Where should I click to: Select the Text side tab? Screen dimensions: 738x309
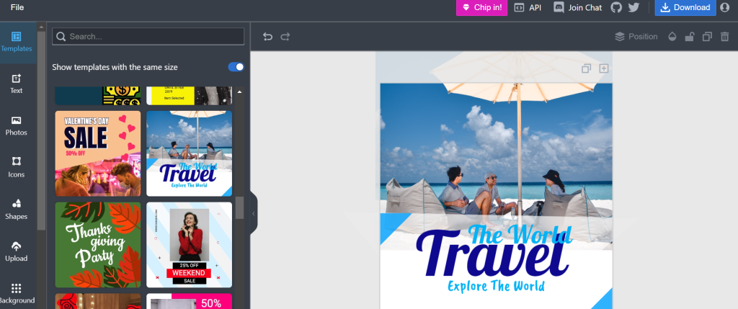(x=17, y=84)
